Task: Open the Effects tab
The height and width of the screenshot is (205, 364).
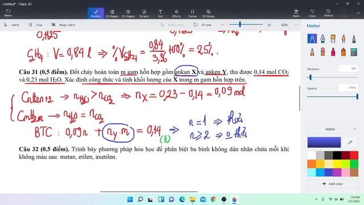Action: 176,13
